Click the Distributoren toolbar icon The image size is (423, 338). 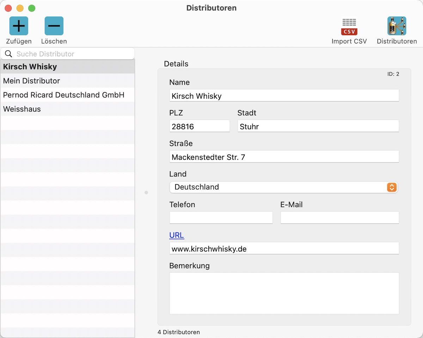(x=397, y=26)
